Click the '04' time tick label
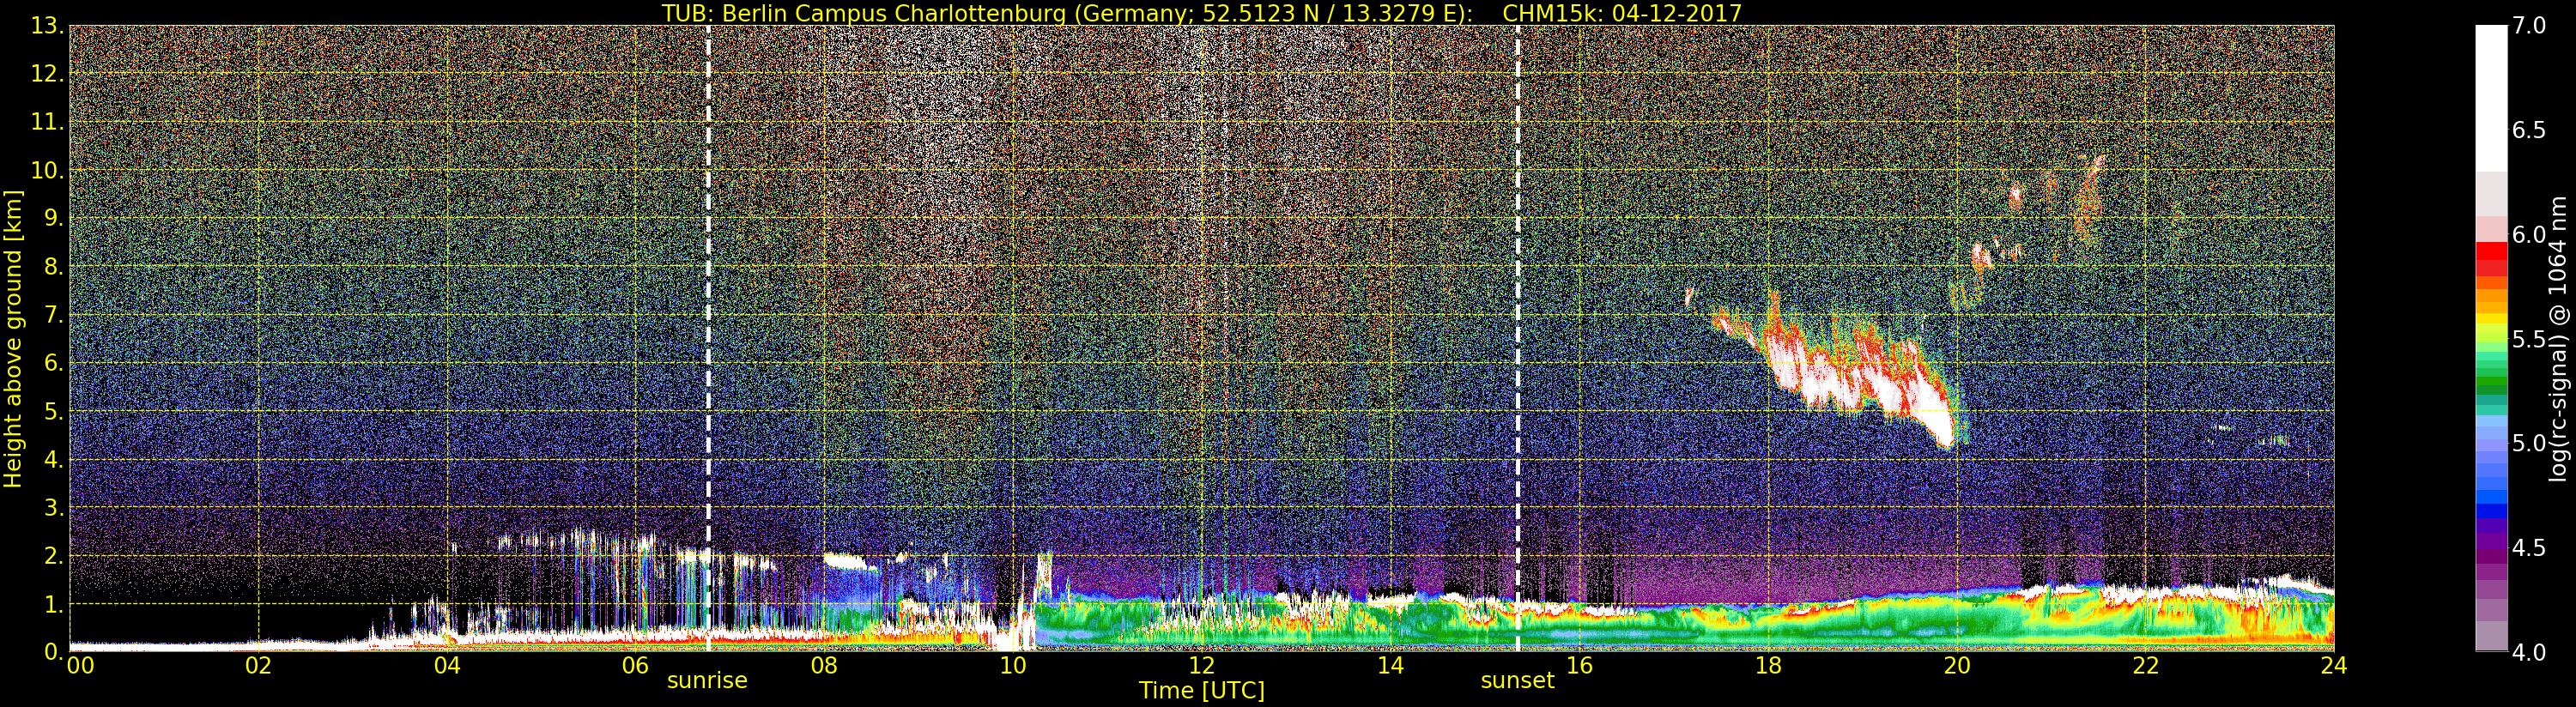 [x=447, y=665]
